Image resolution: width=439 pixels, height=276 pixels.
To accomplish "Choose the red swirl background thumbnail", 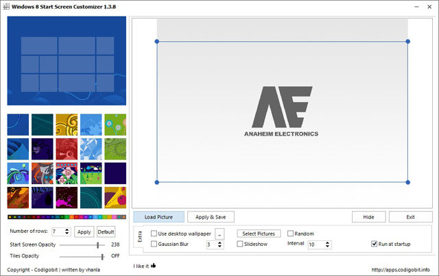I will click(x=67, y=149).
